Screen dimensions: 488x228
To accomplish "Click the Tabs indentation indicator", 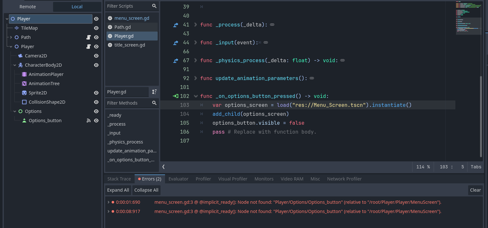I will click(476, 167).
